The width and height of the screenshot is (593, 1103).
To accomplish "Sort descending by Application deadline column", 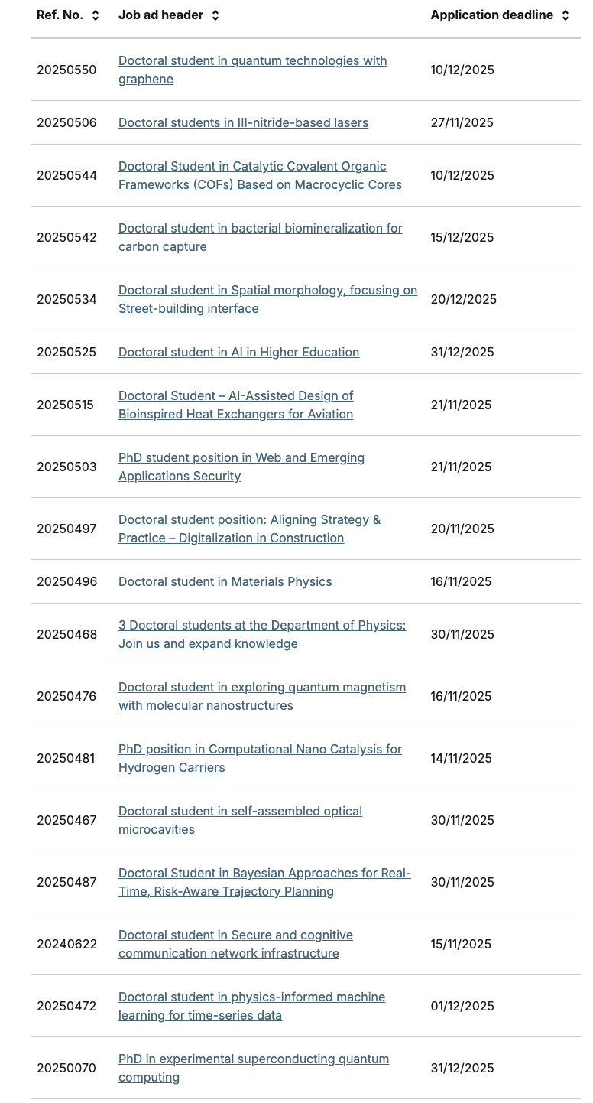I will click(565, 18).
